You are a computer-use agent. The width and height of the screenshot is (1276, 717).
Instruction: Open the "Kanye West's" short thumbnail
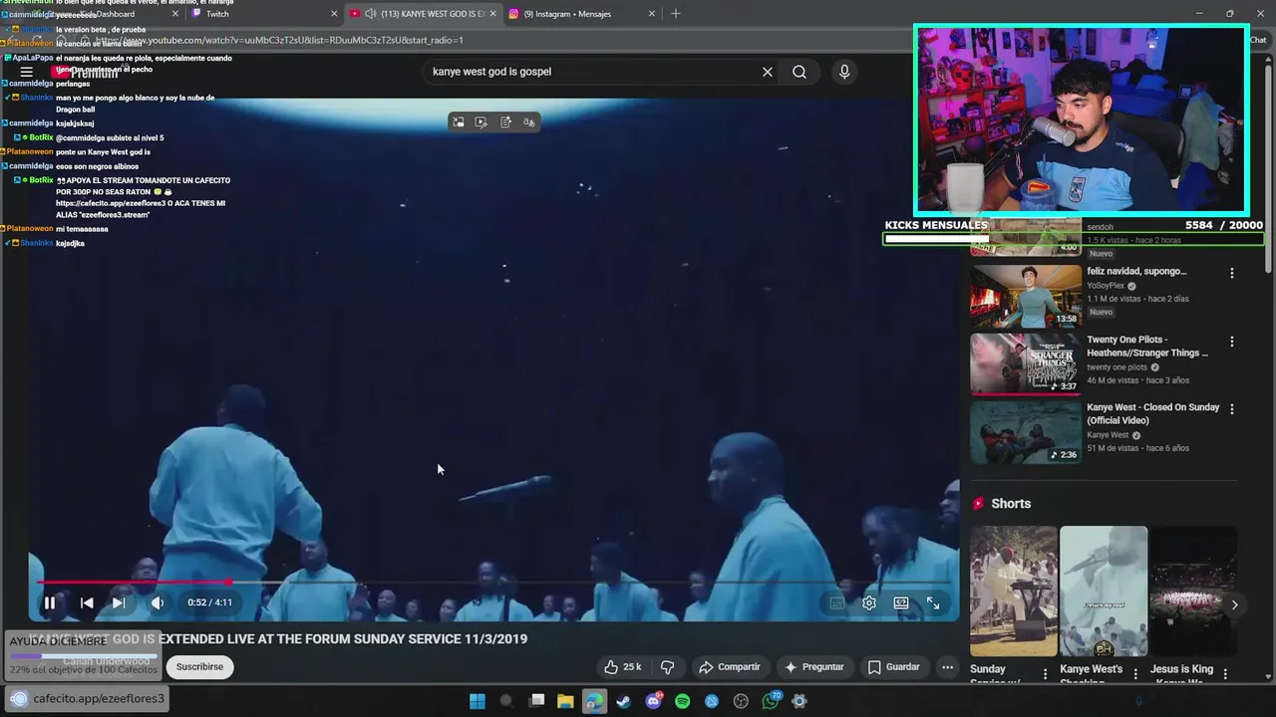point(1104,592)
